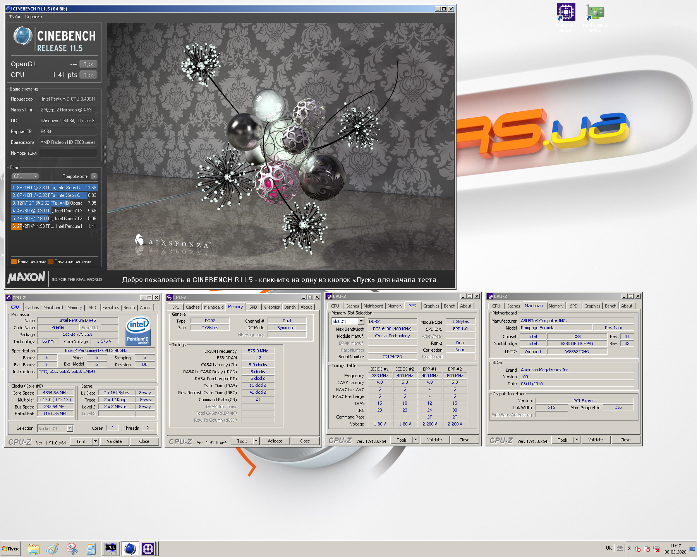Click the Cinebench render preview image
Viewport: 697px width, 557px height.
(x=280, y=147)
